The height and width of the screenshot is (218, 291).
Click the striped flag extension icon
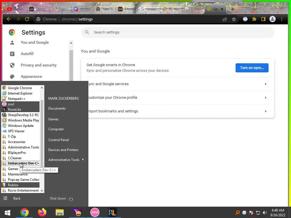click(245, 19)
